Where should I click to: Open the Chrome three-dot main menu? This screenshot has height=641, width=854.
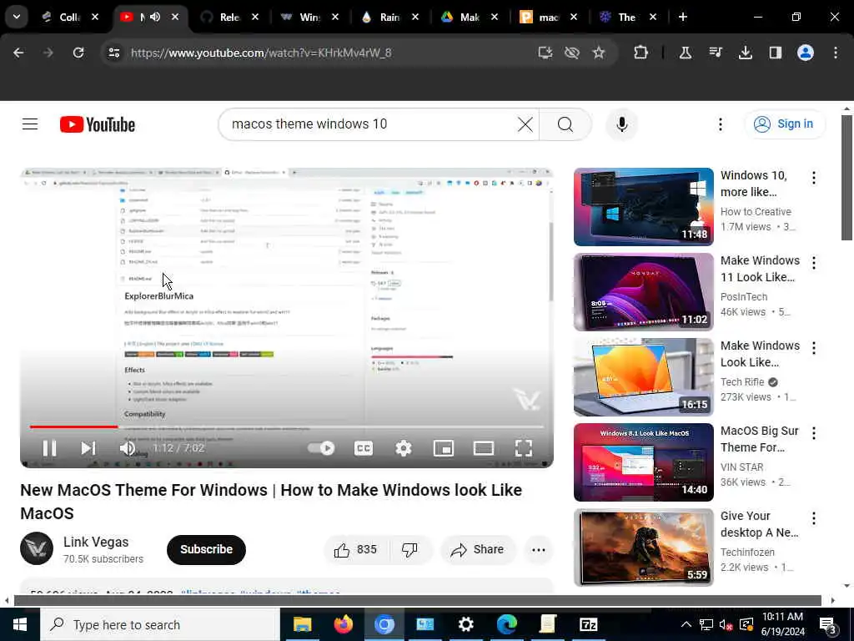(x=836, y=53)
